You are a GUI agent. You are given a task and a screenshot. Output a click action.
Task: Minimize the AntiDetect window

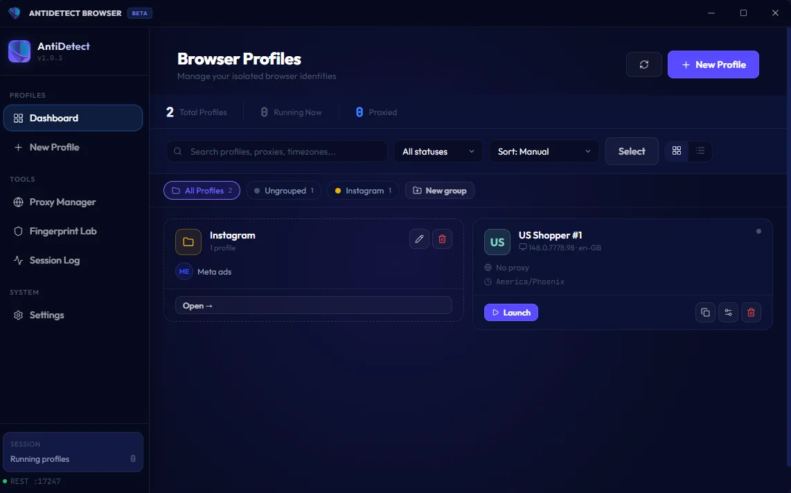[711, 12]
